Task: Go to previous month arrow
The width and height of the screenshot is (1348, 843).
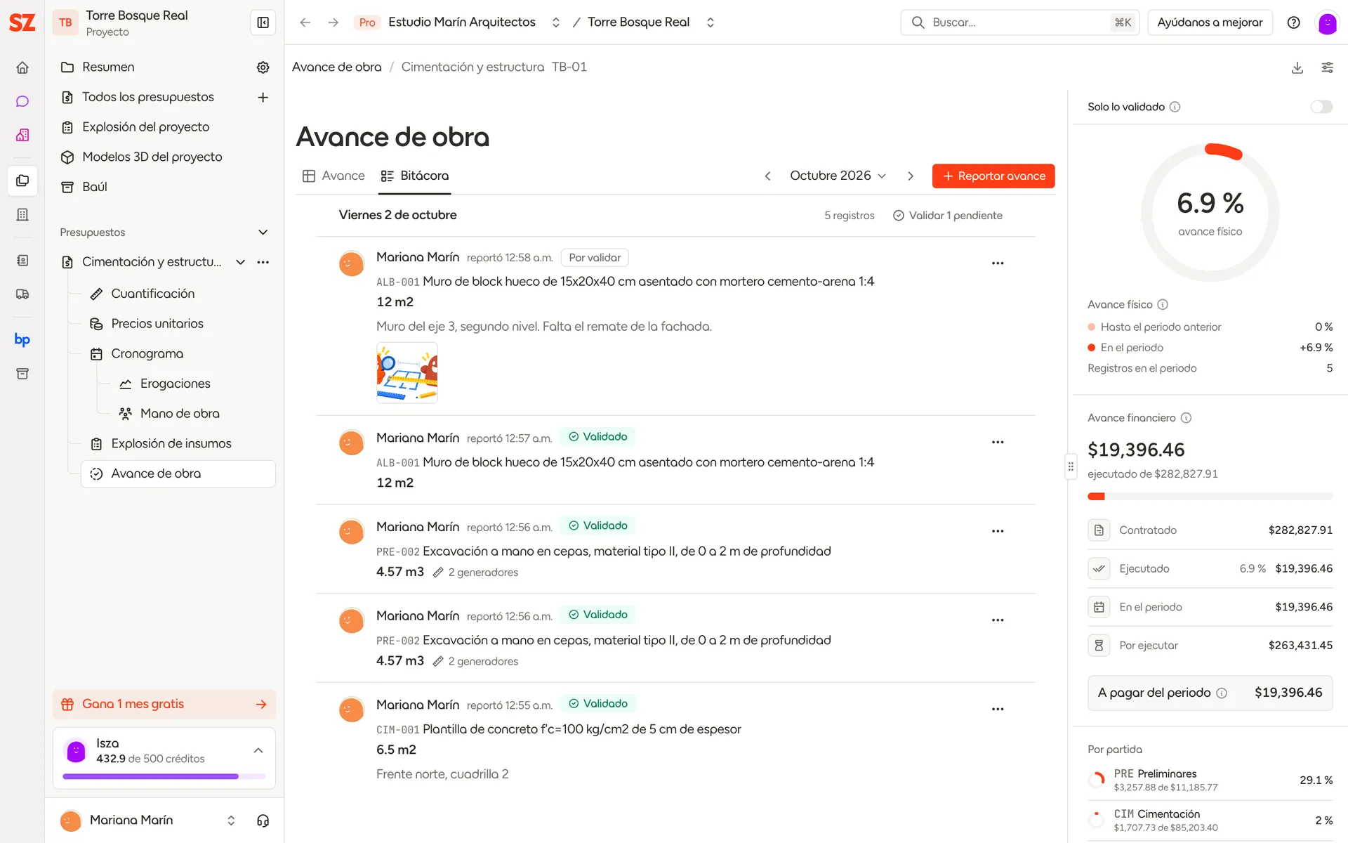Action: pos(767,176)
